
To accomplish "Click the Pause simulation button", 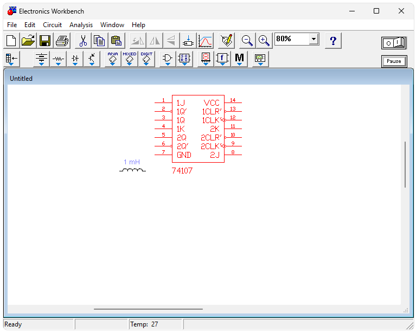I will coord(394,61).
